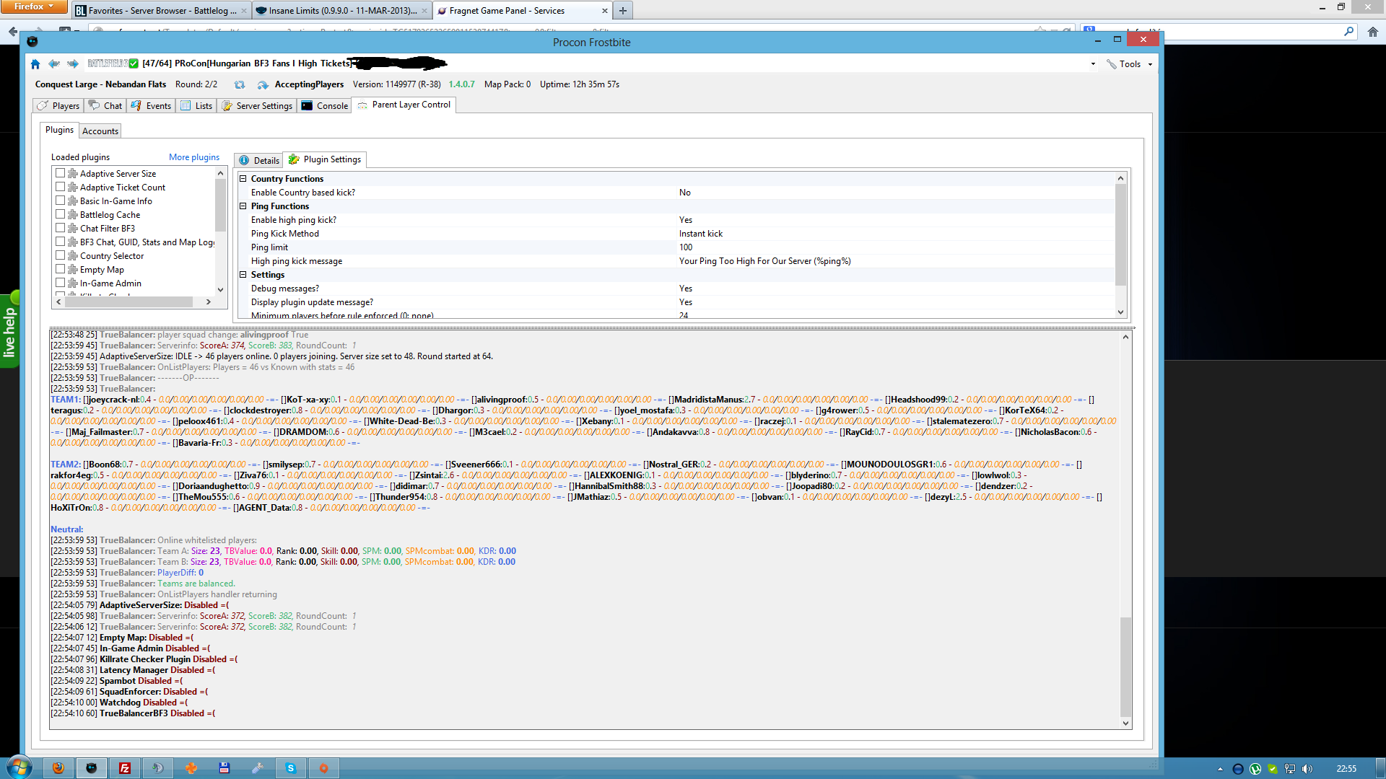Click the plugin settings down scroll arrow
This screenshot has height=779, width=1386.
tap(1121, 312)
